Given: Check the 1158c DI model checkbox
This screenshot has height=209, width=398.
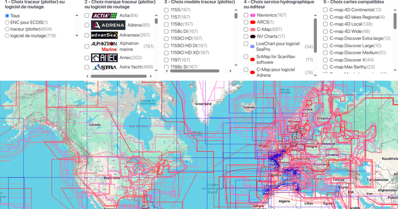Looking at the screenshot, I should pos(166,32).
